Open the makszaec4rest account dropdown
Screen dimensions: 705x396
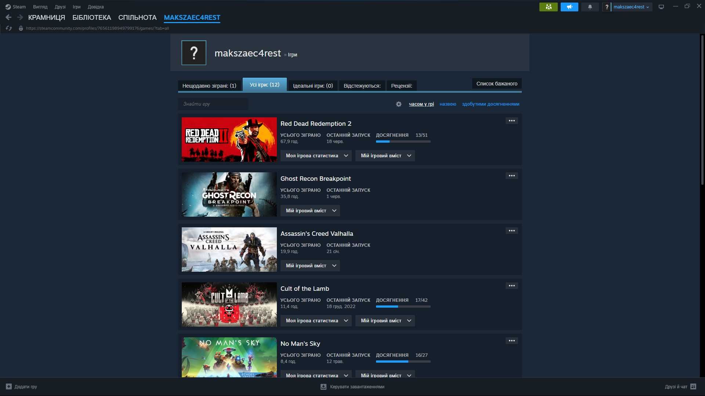631,7
